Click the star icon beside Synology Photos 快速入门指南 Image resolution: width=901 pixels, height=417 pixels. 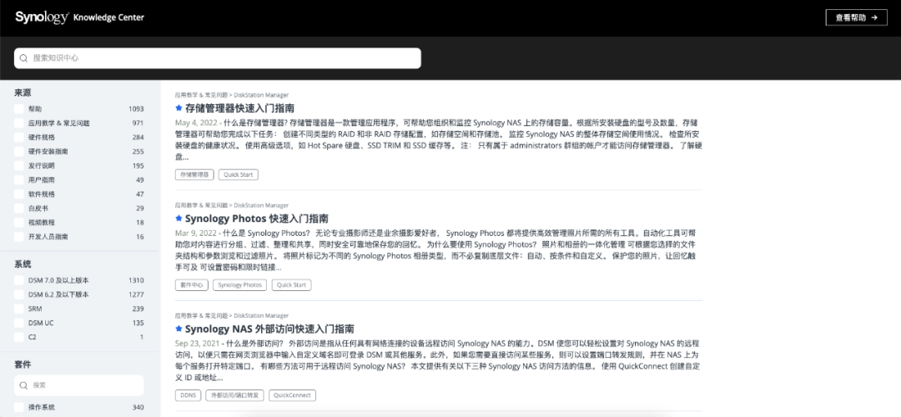coord(179,219)
